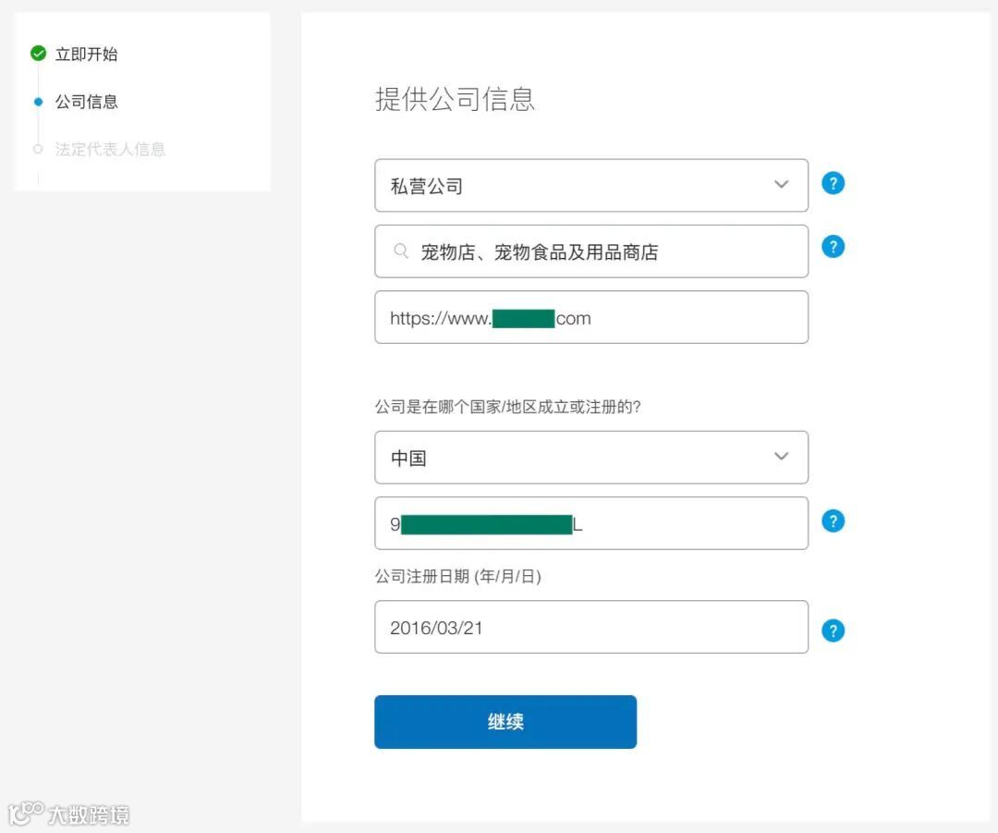This screenshot has width=998, height=833.
Task: Show help for the 2016/03/21 date field
Action: [x=833, y=631]
